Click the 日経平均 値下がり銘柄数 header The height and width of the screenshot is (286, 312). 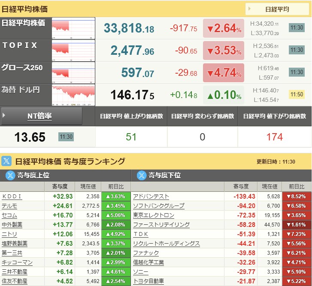(x=275, y=116)
